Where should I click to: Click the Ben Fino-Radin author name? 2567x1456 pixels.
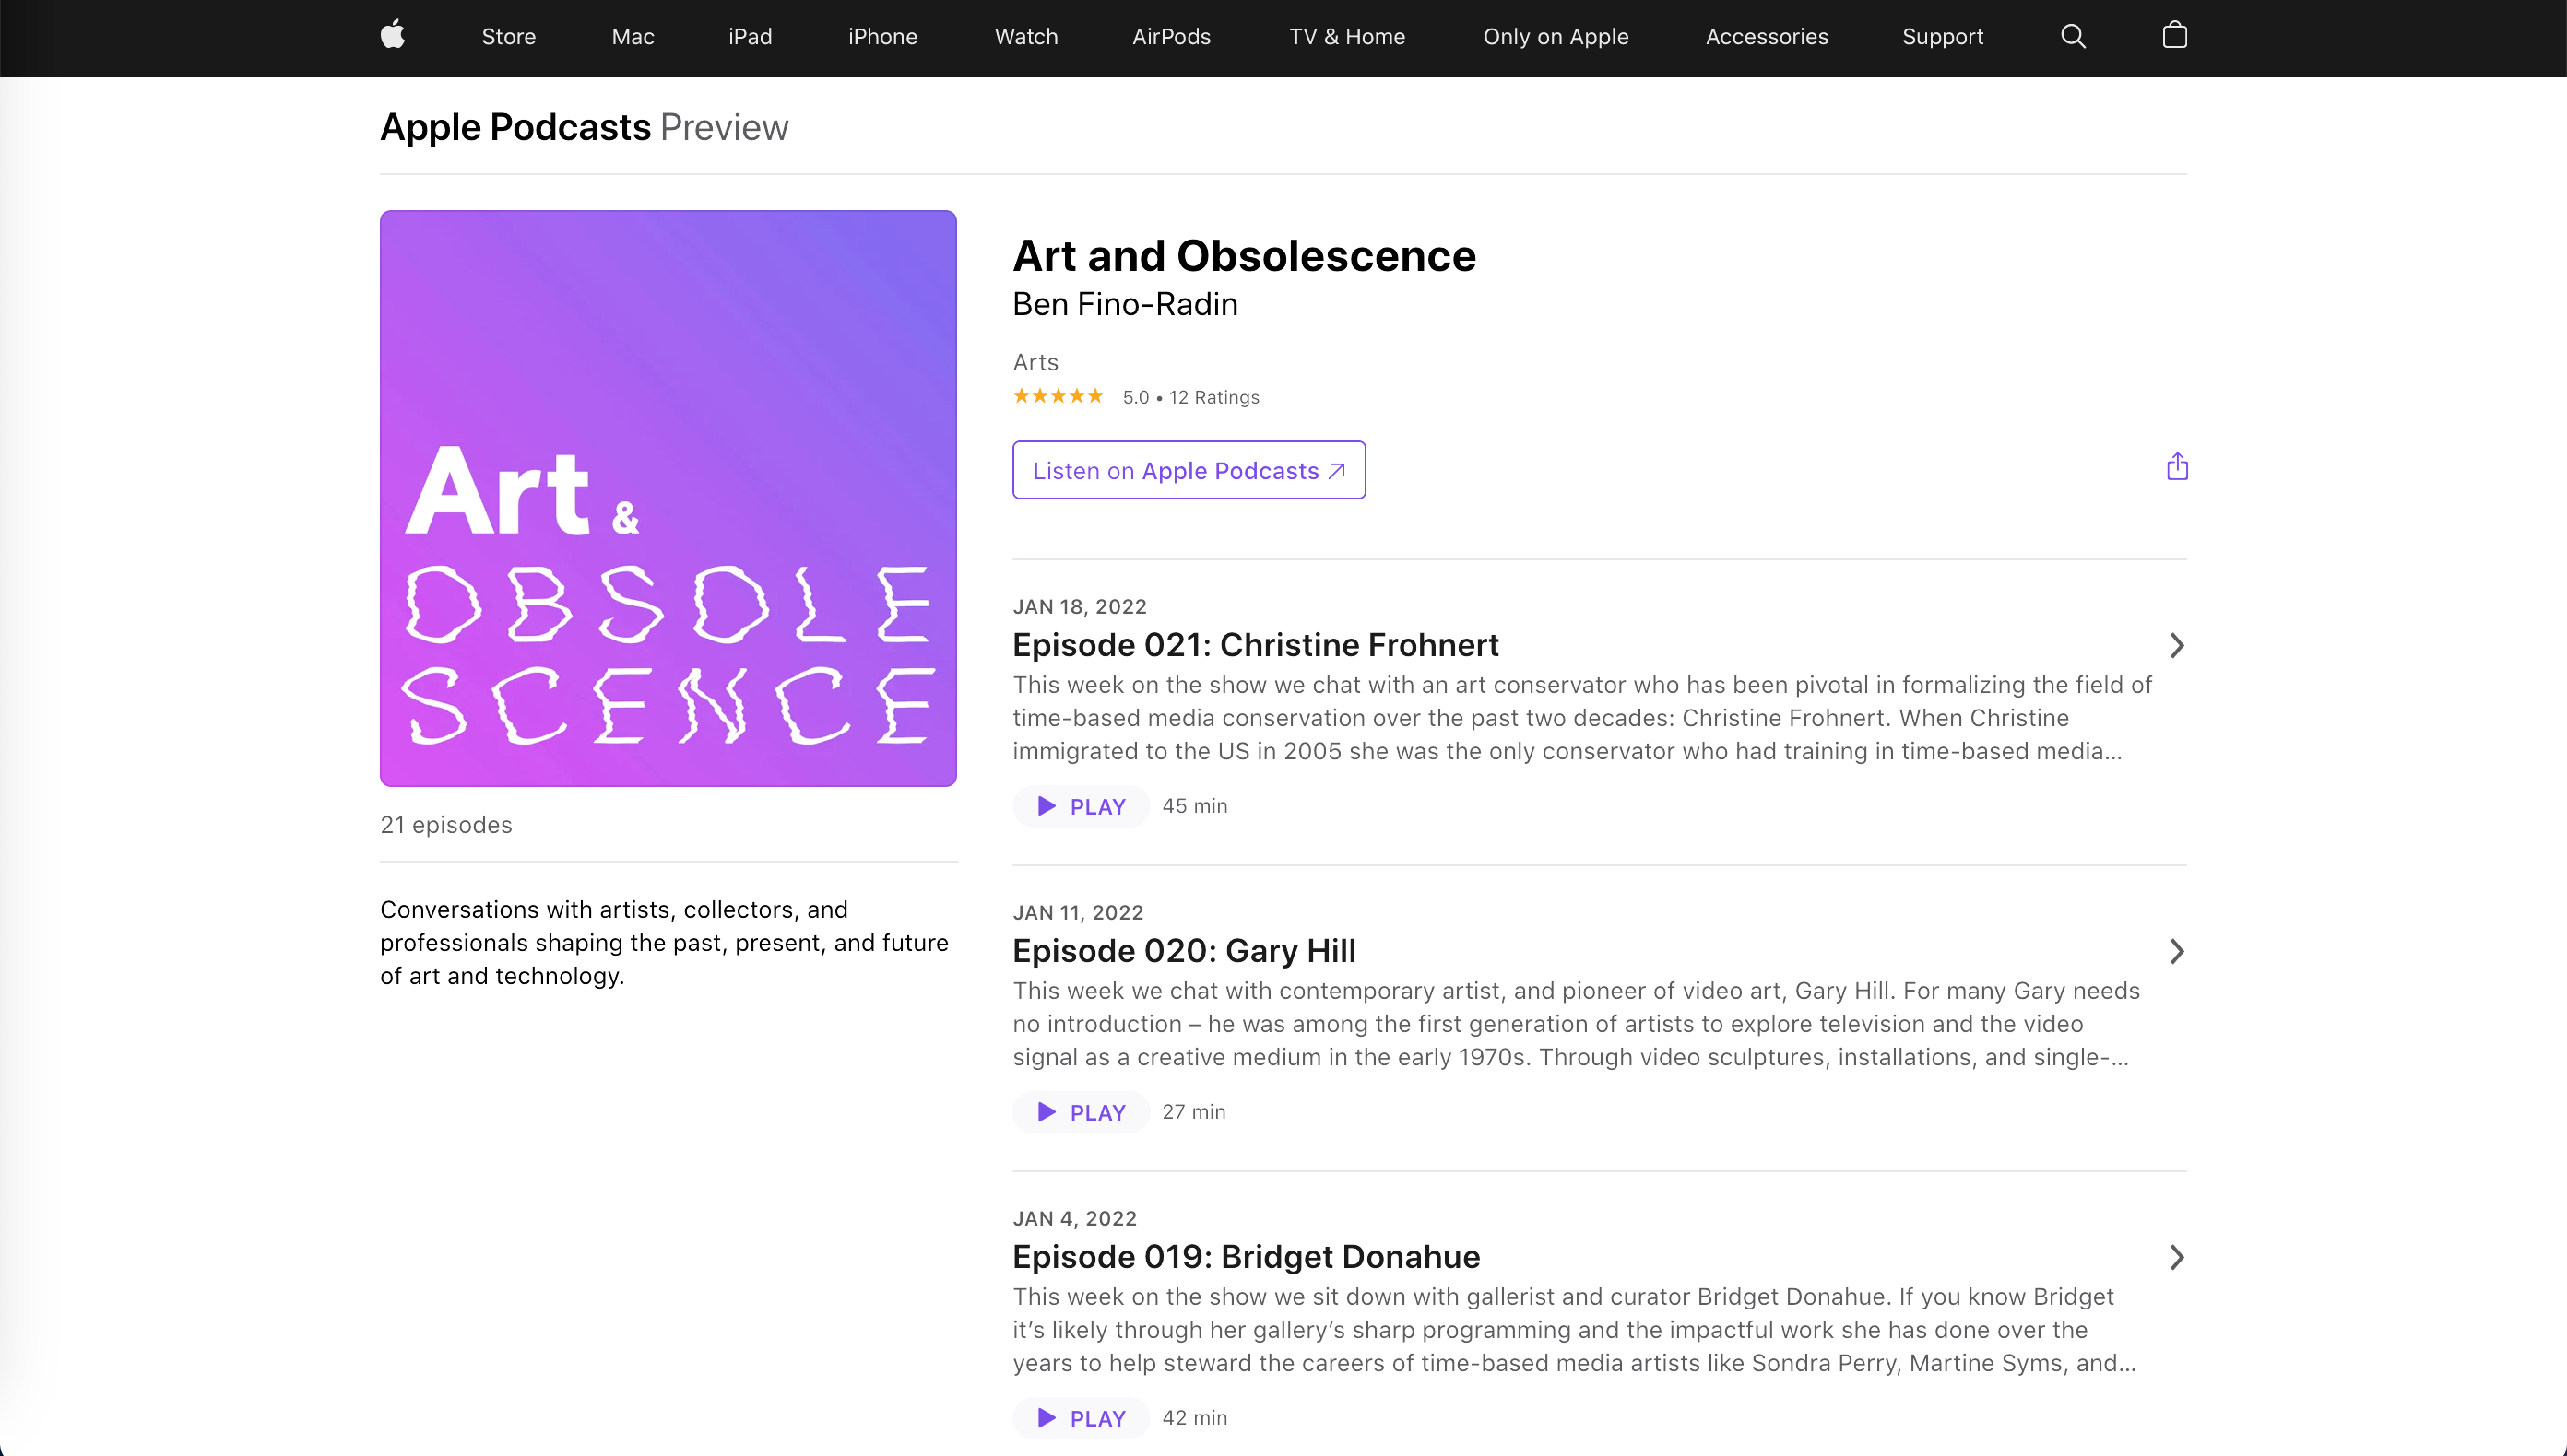1126,304
